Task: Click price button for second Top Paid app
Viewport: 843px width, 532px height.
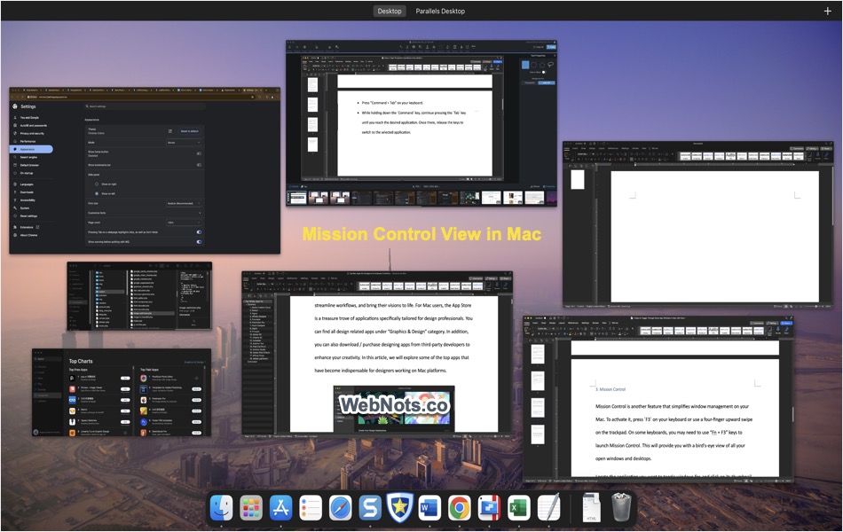Action: coord(197,389)
